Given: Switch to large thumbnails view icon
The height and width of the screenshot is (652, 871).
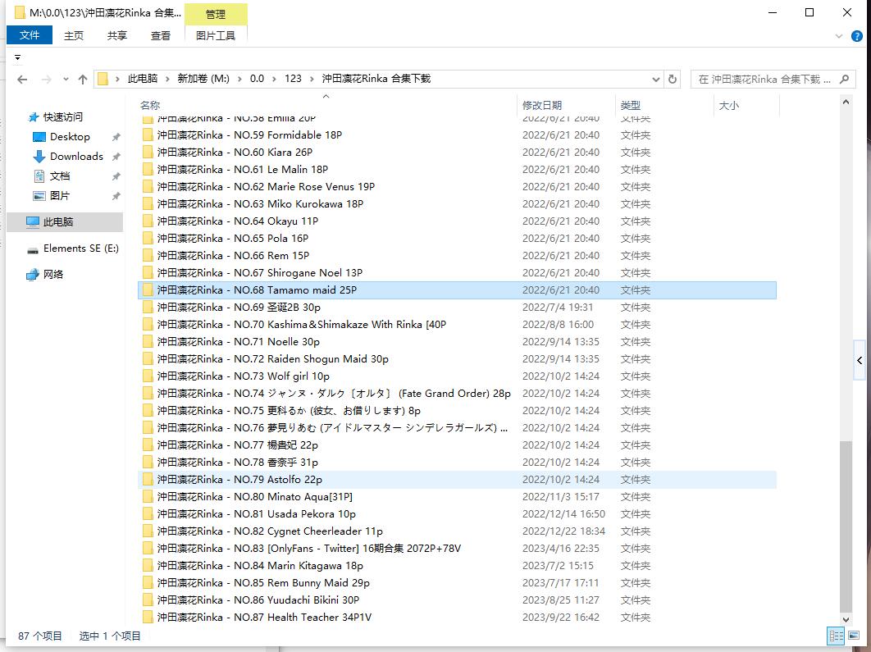Looking at the screenshot, I should tap(853, 636).
